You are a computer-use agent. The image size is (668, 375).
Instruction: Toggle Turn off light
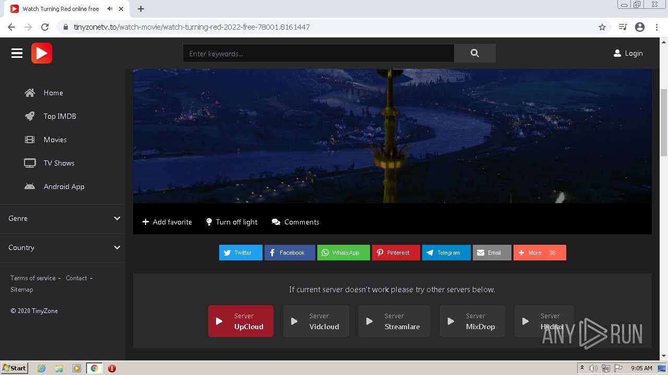[x=232, y=222]
